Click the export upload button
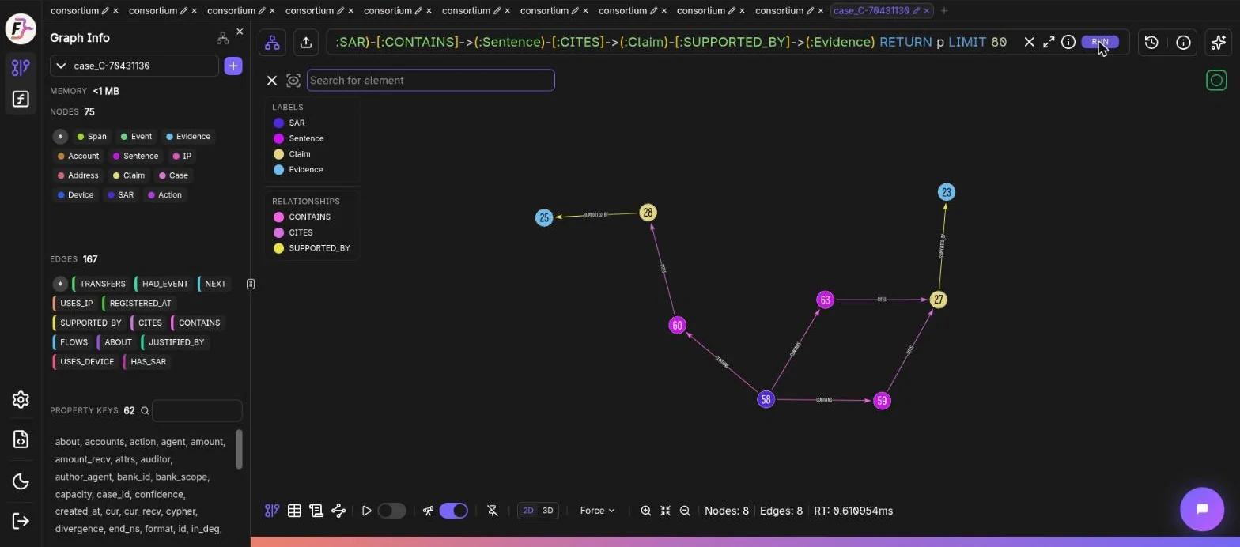Viewport: 1240px width, 547px height. (306, 43)
